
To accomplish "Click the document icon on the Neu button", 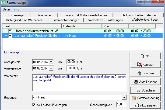I will pos(142,56).
